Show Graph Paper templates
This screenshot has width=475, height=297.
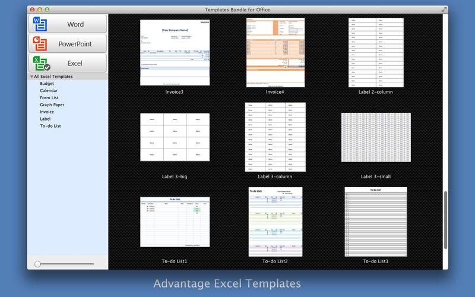coord(52,105)
